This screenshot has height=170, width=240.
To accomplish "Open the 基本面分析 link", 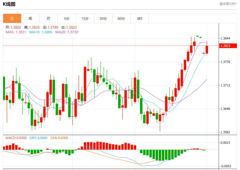I will coord(228,4).
